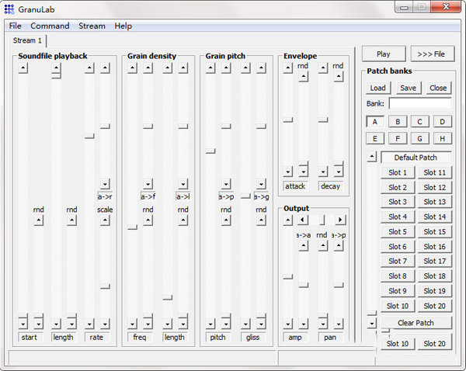Click the GranuLab app icon in title bar
This screenshot has height=371, width=466.
(9, 9)
